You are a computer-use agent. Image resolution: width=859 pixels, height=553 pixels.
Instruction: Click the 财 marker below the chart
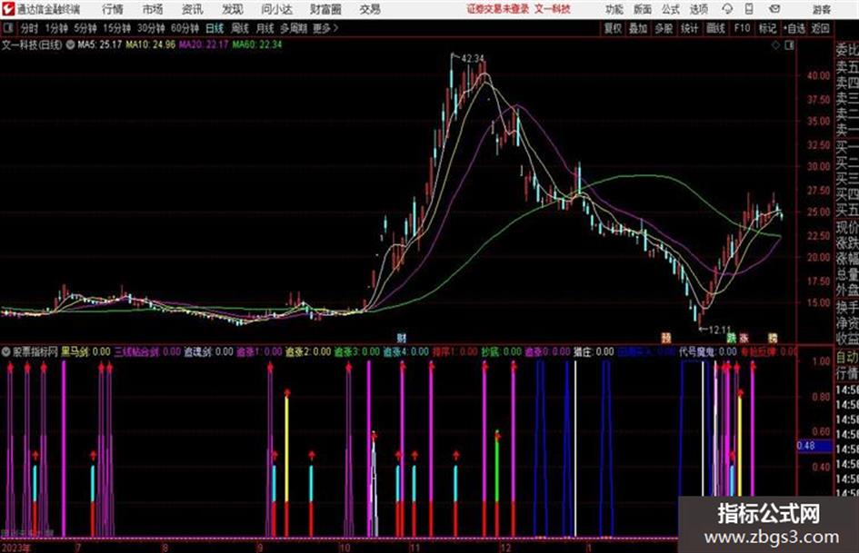pos(402,338)
